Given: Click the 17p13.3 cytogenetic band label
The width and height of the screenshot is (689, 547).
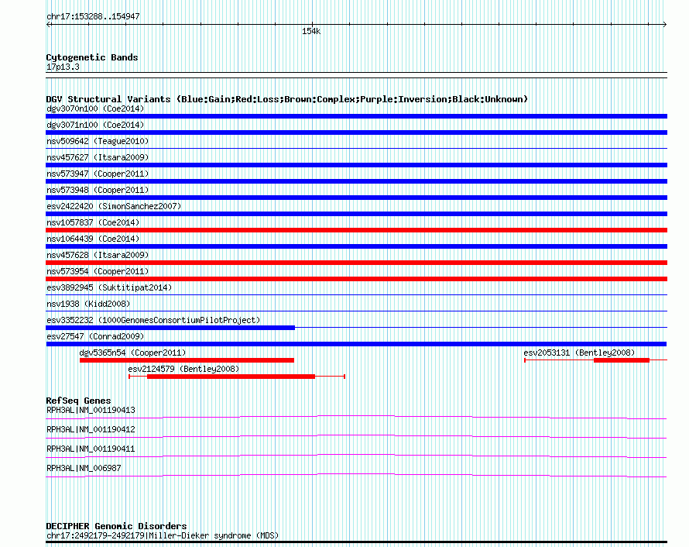Looking at the screenshot, I should [63, 67].
